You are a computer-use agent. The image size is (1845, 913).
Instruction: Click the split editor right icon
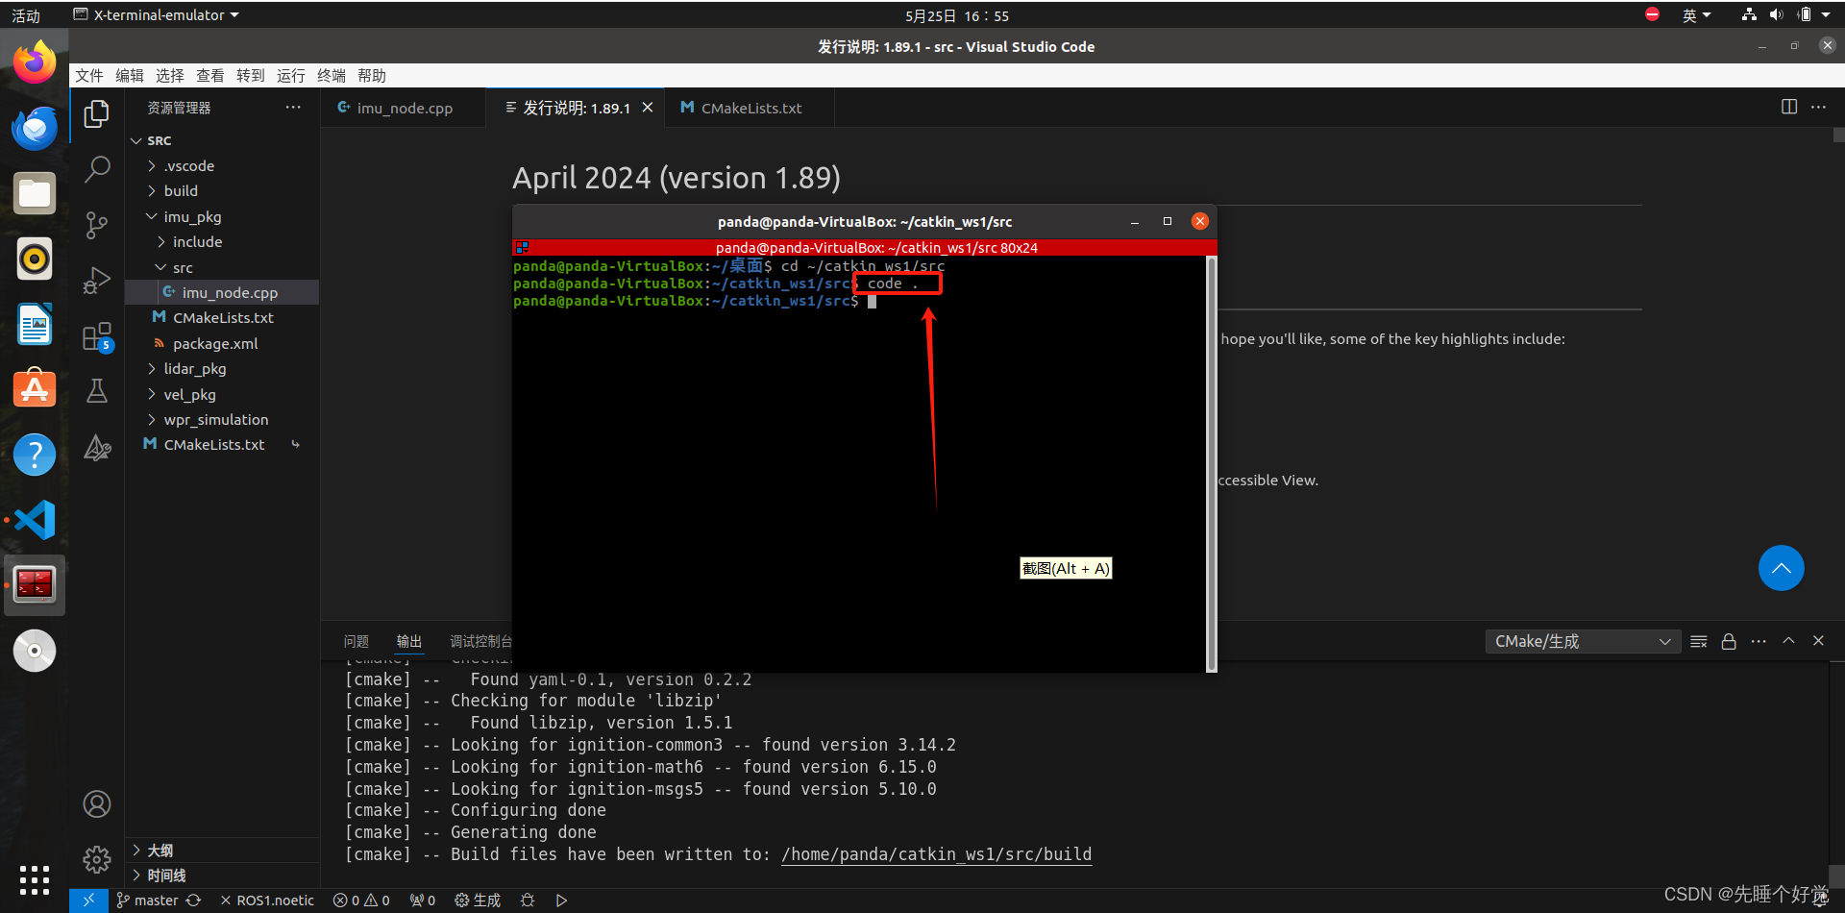(x=1788, y=107)
